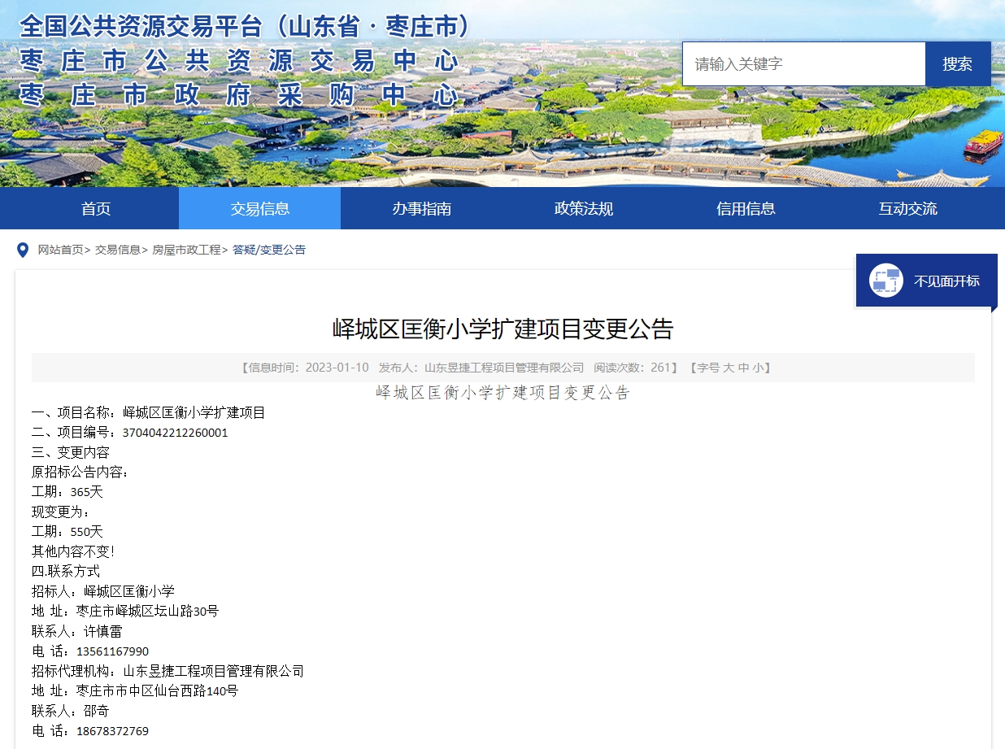The width and height of the screenshot is (1005, 749).
Task: Set font size to 中
Action: [x=743, y=368]
